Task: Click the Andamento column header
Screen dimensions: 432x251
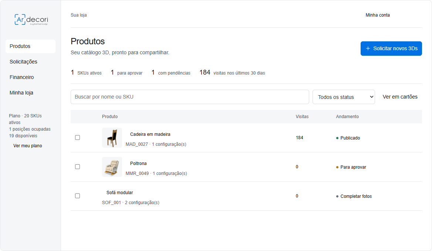Action: pos(347,117)
